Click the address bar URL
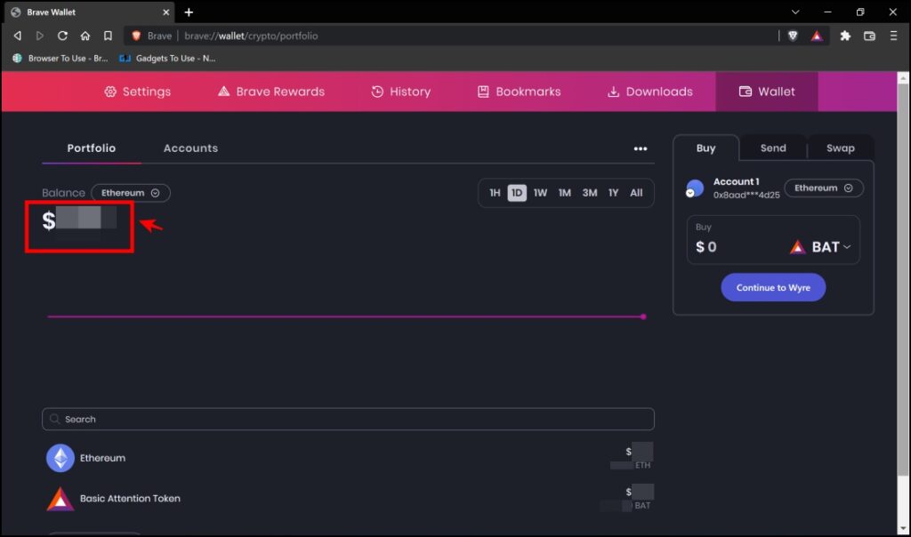Screen dimensions: 911x537 click(251, 36)
